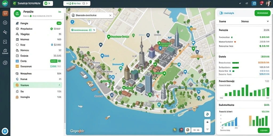Expand the dropdown chevron in the right panel header

click(268, 21)
